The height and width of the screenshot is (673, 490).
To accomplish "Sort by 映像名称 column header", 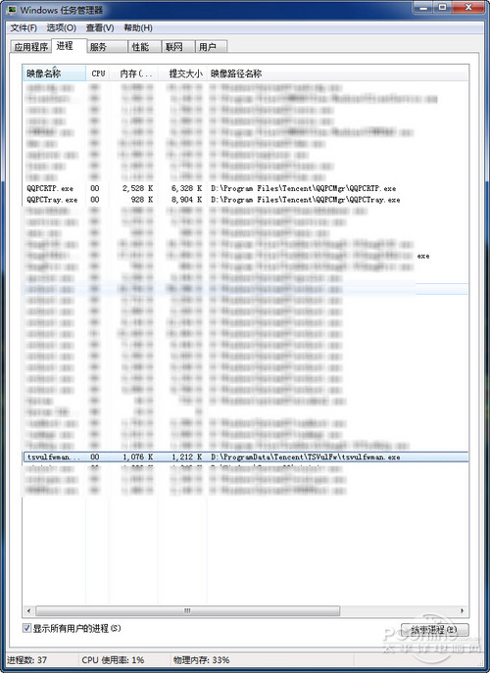I will pos(54,73).
